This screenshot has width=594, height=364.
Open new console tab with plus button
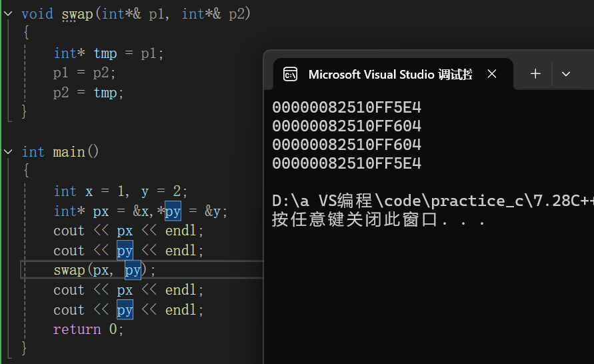(535, 74)
